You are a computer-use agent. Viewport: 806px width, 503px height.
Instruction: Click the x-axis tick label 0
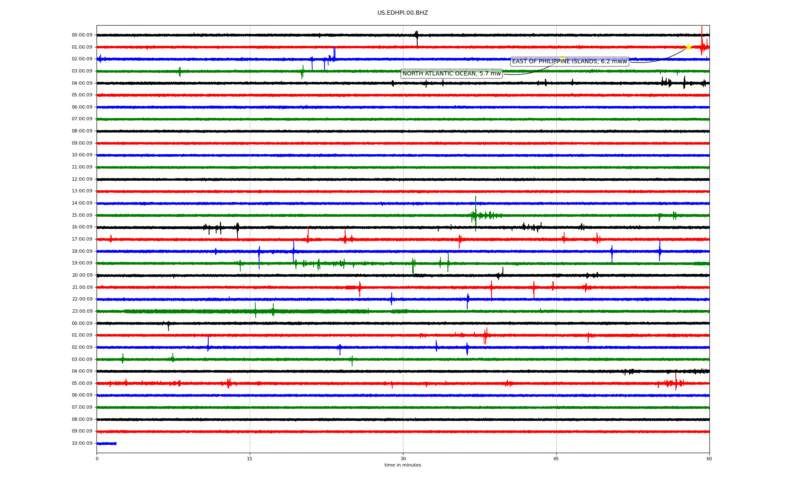97,459
